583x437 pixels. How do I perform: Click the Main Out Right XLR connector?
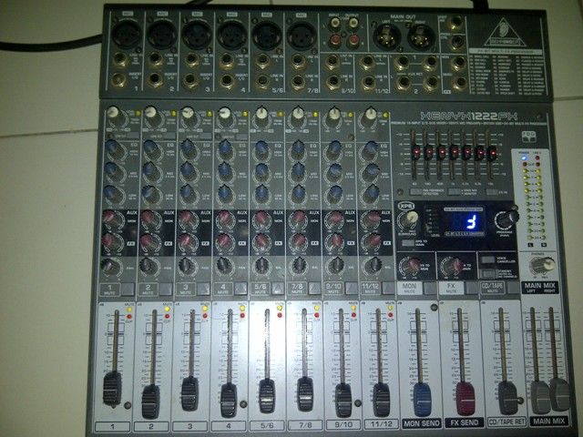point(421,37)
